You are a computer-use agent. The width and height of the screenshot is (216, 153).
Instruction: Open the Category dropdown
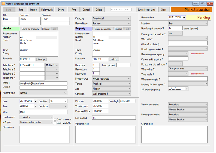[x=111, y=18]
